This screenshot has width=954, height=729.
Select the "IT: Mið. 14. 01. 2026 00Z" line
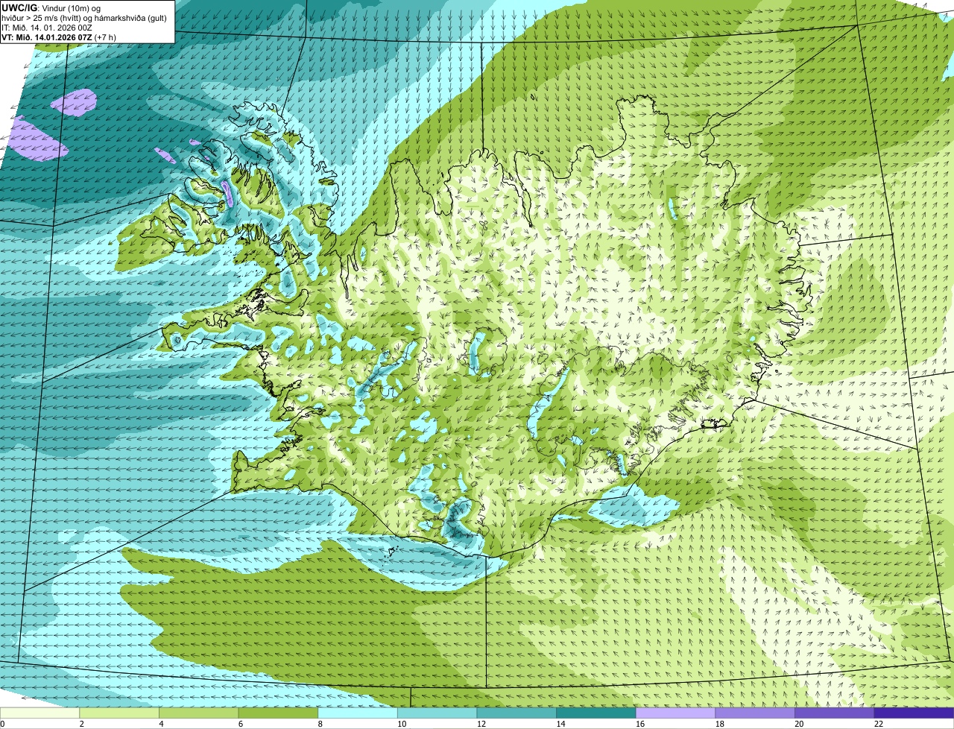[x=47, y=28]
